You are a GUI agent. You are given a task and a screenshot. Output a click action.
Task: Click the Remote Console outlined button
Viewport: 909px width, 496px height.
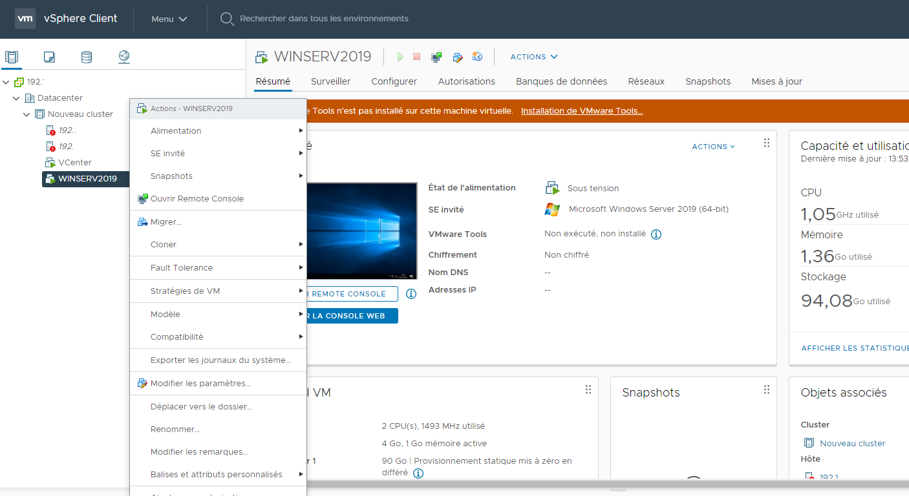(x=352, y=294)
